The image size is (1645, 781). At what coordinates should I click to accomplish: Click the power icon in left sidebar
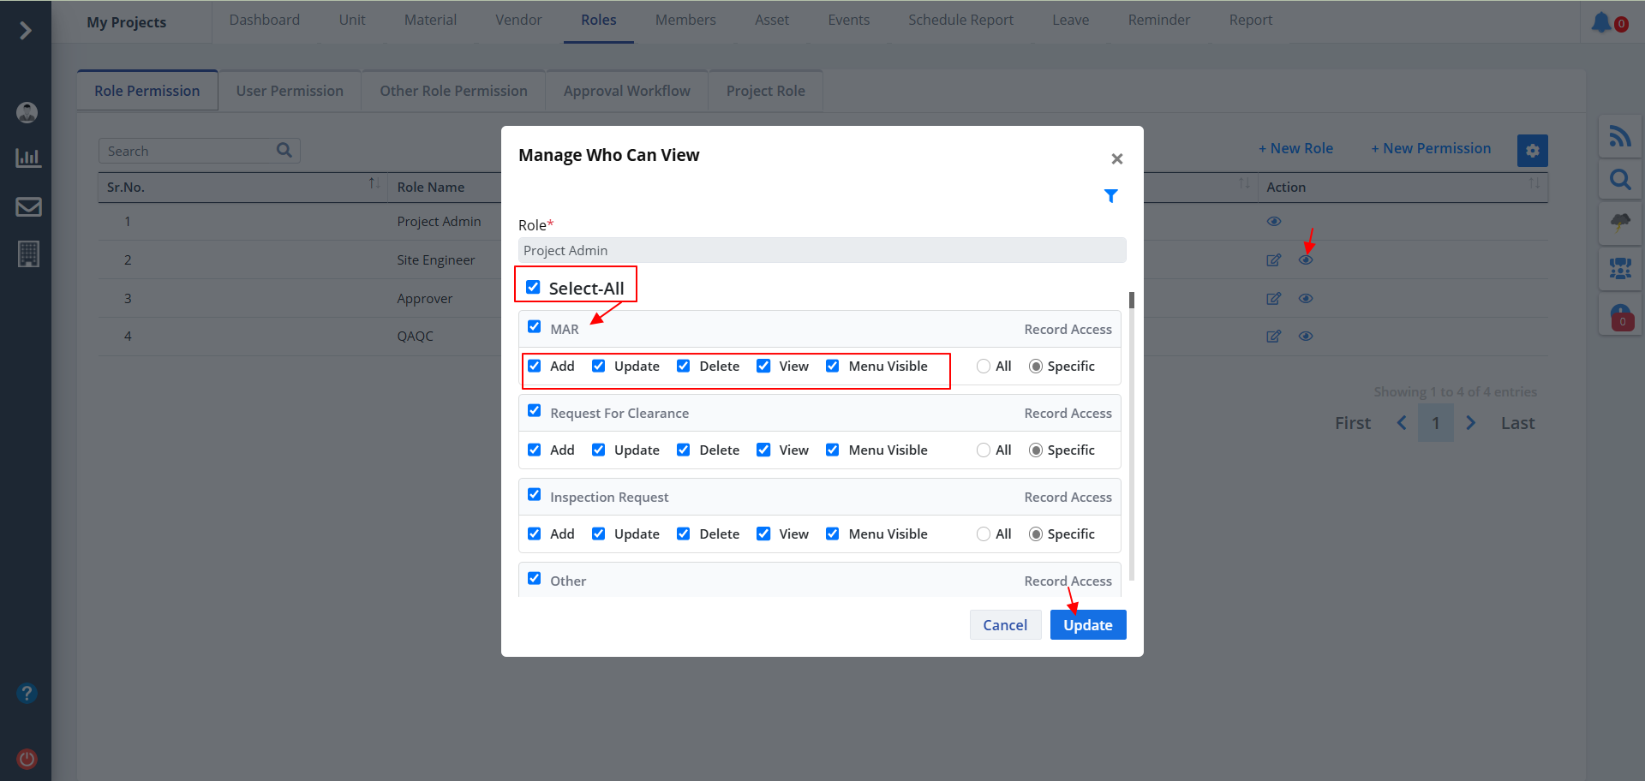coord(27,759)
